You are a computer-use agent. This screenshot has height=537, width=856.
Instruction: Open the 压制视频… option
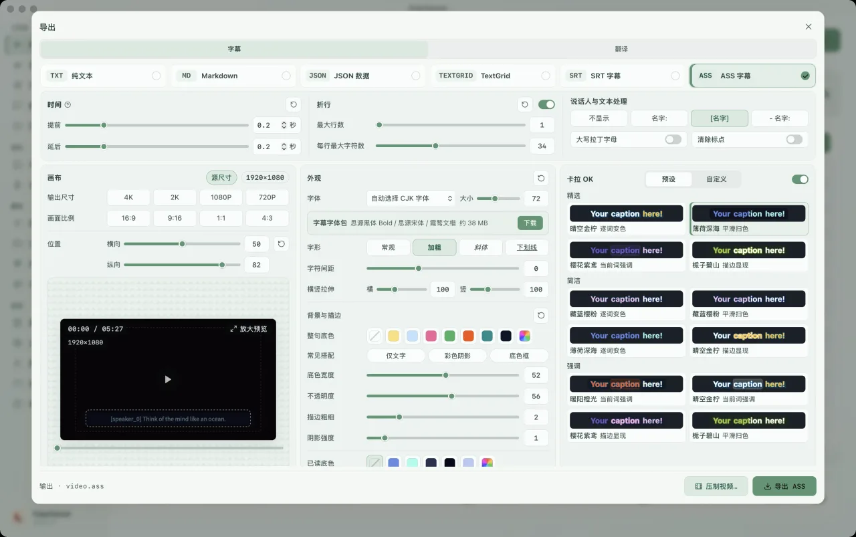716,486
